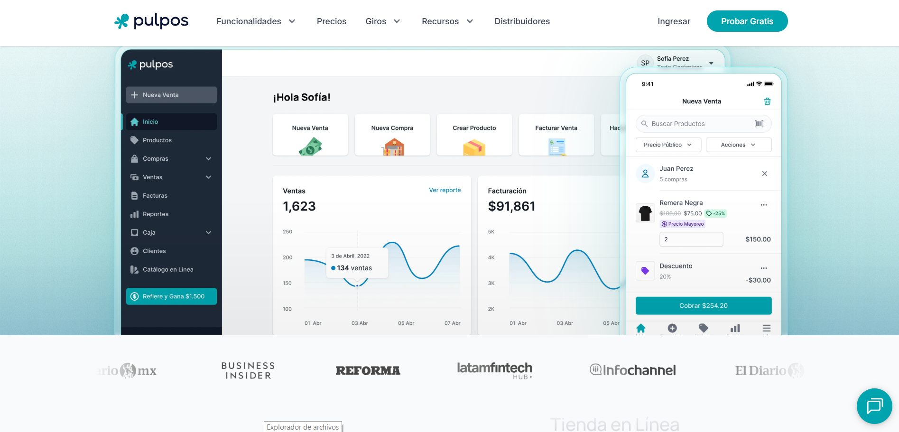Screen dimensions: 899x432
Task: Click the Buscar Productos search field
Action: point(695,124)
